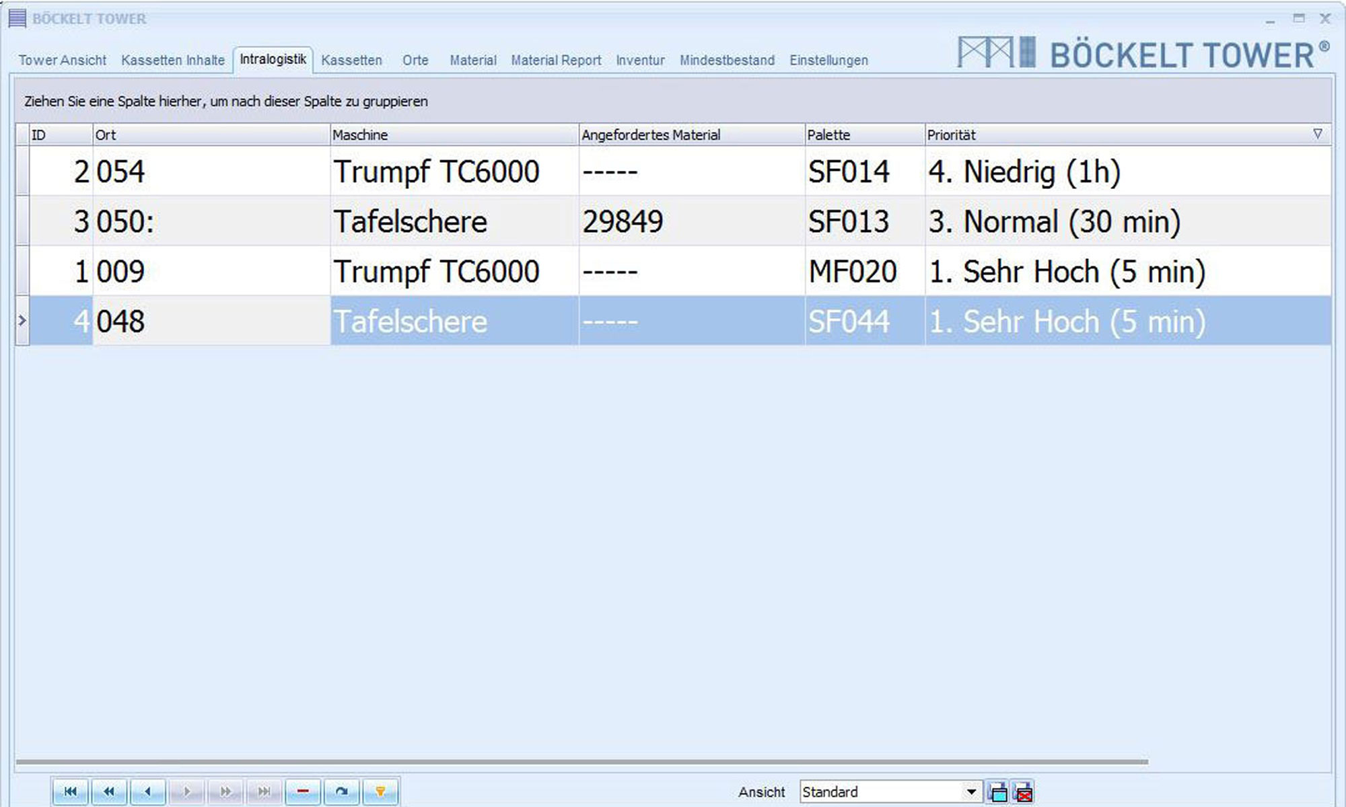The height and width of the screenshot is (807, 1346).
Task: Select the palette cell MF020
Action: [x=865, y=270]
